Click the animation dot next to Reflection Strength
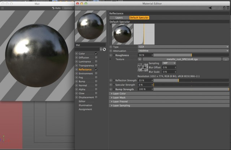The width and height of the screenshot is (231, 150). point(111,80)
